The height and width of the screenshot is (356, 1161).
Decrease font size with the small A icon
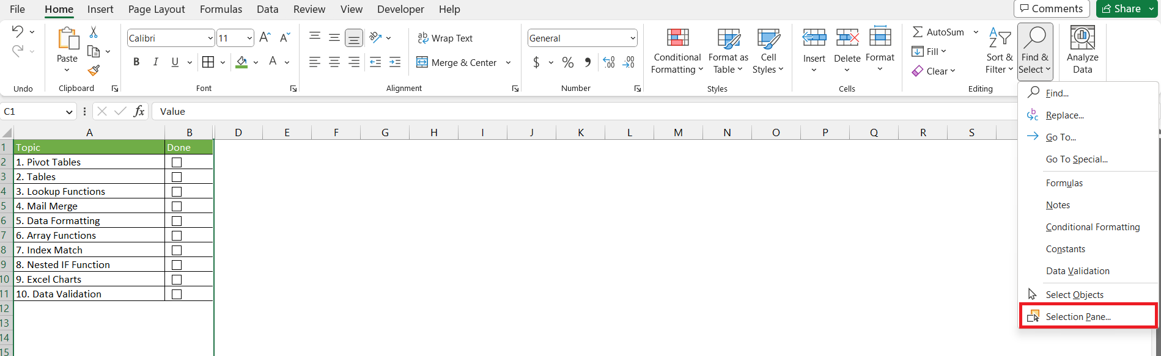285,38
